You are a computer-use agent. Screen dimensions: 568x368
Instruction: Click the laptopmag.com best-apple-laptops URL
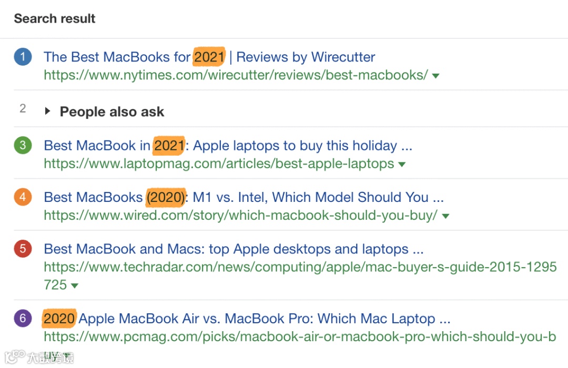coord(219,163)
